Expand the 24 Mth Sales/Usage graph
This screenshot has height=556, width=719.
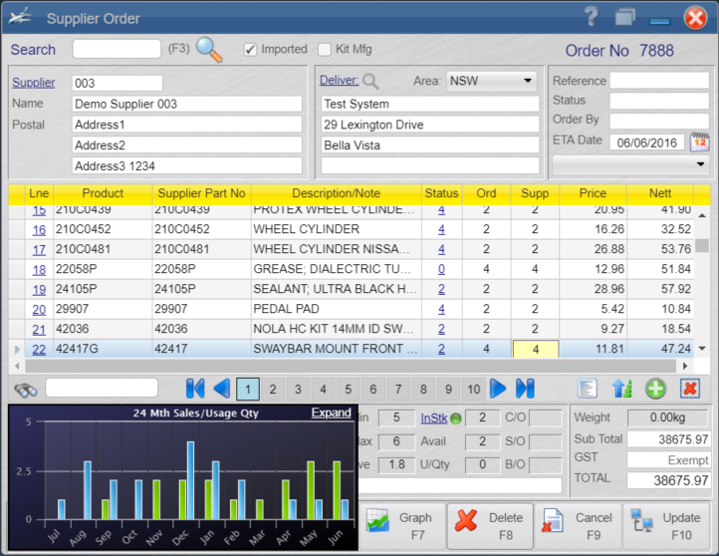coord(331,413)
